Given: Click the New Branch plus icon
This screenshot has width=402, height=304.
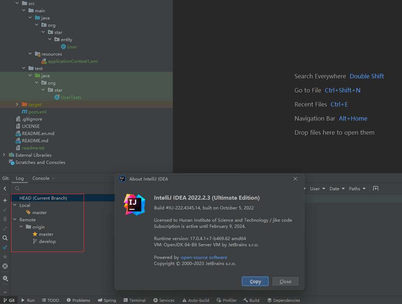Looking at the screenshot, I should pyautogui.click(x=5, y=200).
